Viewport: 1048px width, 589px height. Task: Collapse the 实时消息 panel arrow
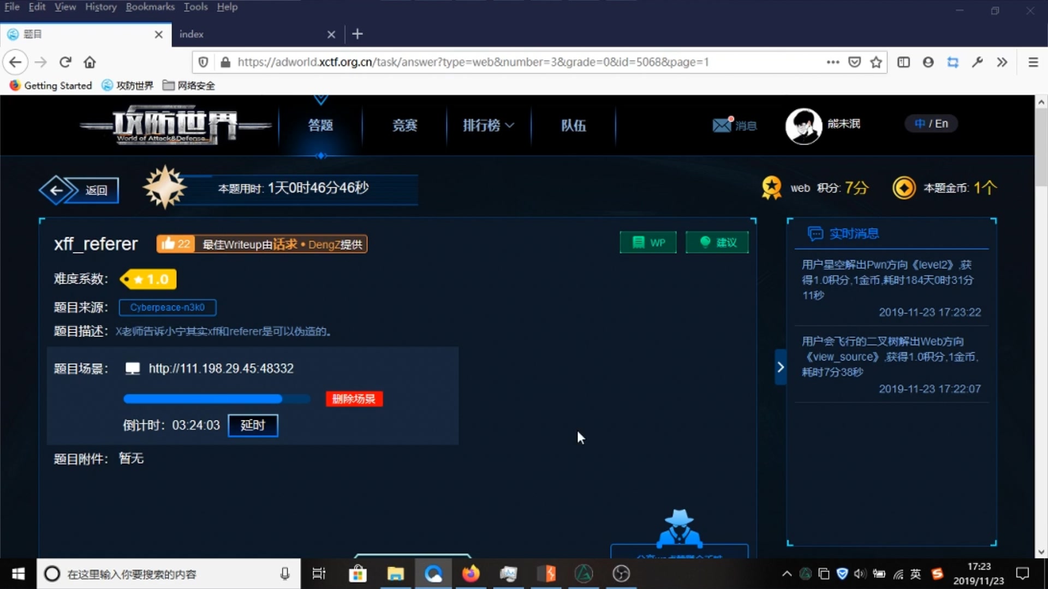pos(781,367)
